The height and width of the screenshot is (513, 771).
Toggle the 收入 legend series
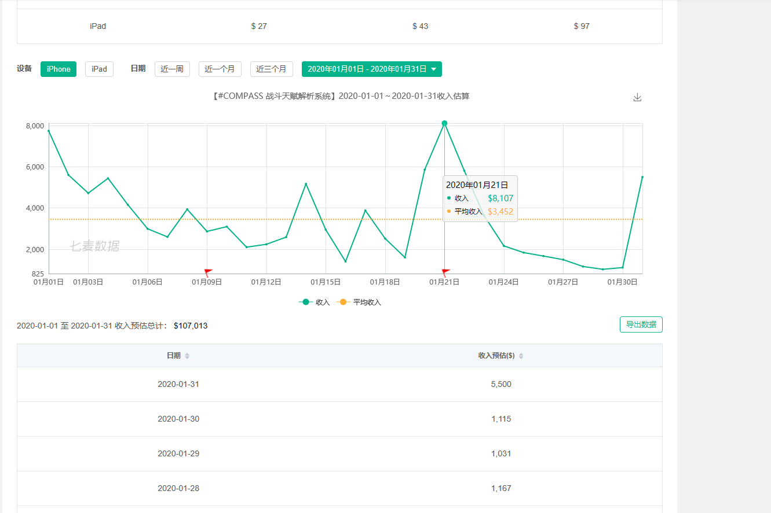(x=315, y=302)
